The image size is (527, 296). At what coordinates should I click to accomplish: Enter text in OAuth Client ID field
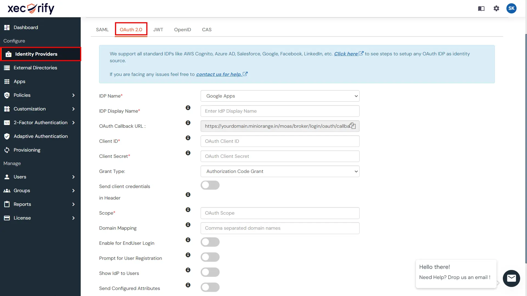280,141
